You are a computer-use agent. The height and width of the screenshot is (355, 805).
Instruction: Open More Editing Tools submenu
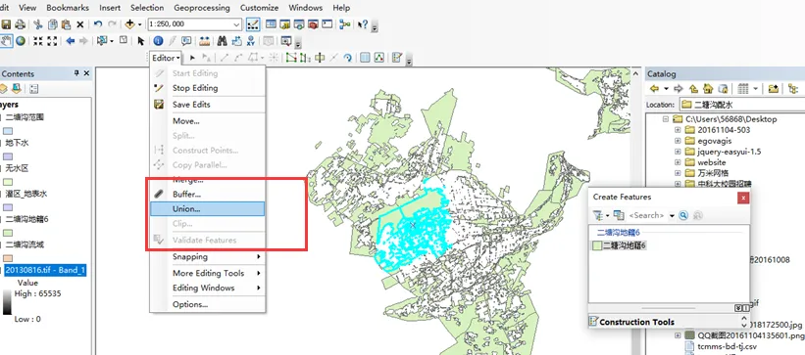click(x=208, y=273)
